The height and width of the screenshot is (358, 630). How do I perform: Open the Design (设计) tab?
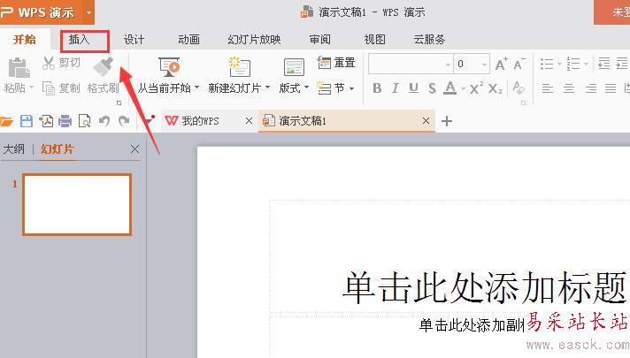pyautogui.click(x=134, y=39)
